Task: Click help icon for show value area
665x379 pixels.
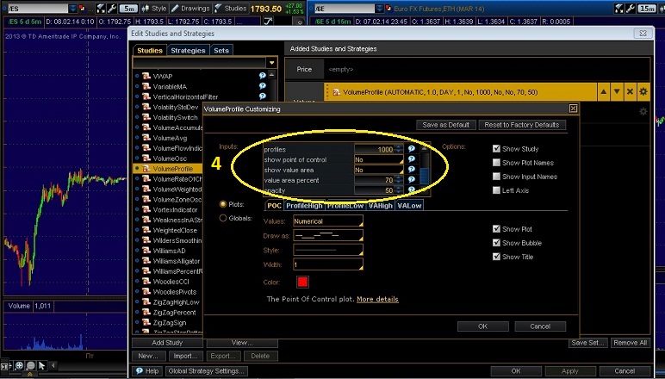Action: pos(411,170)
